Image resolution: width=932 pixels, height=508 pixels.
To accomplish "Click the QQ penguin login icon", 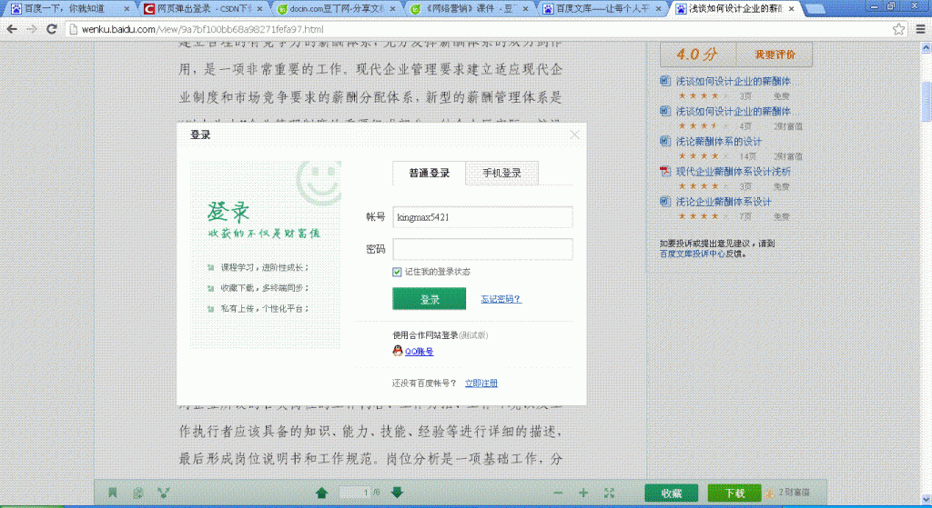I will (x=398, y=351).
